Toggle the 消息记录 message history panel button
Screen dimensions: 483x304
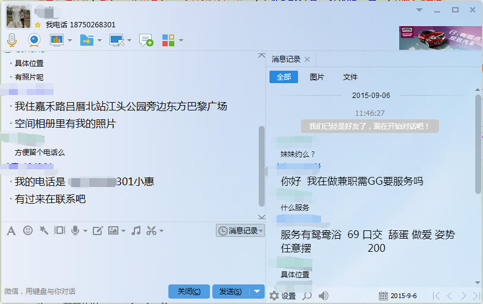pos(240,230)
